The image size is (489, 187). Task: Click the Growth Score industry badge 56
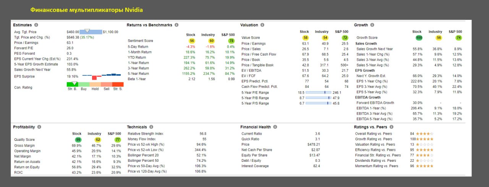[439, 38]
